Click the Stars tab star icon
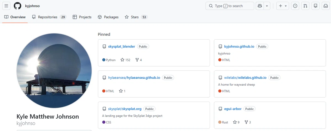 (127, 17)
